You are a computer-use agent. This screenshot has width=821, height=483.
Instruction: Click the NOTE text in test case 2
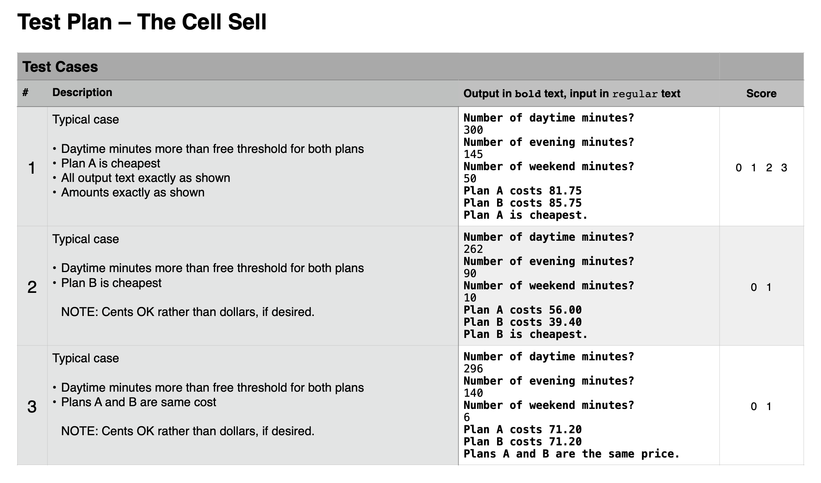click(x=188, y=312)
